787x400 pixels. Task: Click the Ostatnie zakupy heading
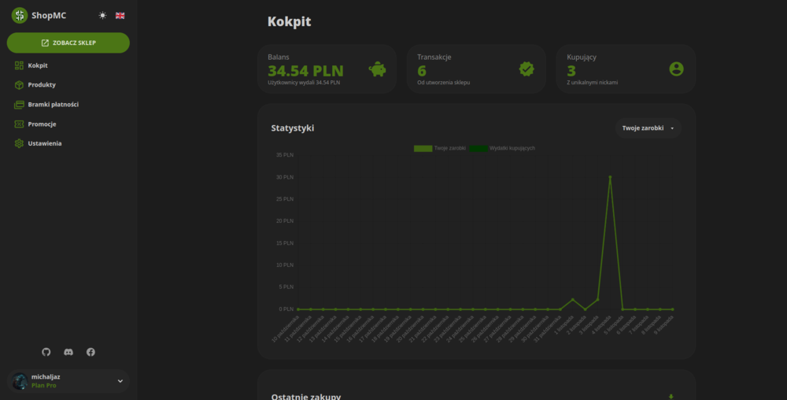coord(306,397)
